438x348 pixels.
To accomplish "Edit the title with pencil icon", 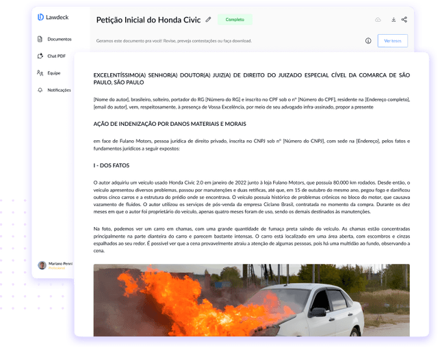I will [208, 20].
